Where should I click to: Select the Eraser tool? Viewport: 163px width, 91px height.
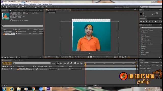39,7
